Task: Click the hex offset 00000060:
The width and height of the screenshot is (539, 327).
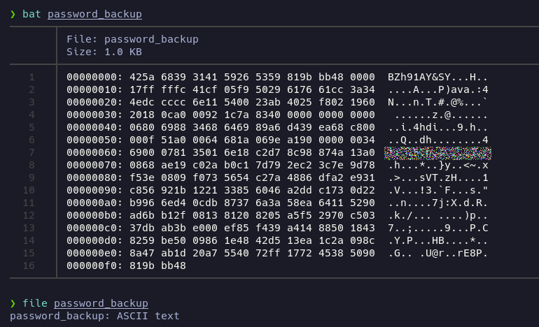Action: tap(94, 152)
